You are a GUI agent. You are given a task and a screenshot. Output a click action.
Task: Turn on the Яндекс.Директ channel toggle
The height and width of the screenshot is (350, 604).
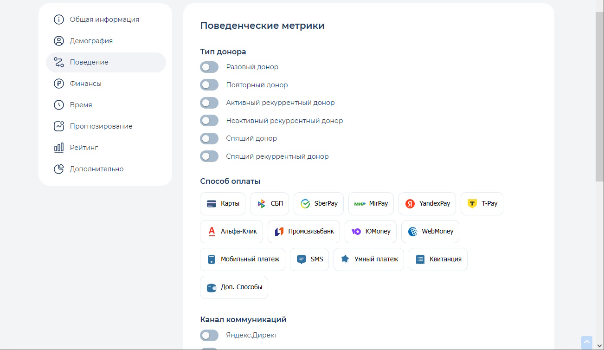tap(209, 335)
